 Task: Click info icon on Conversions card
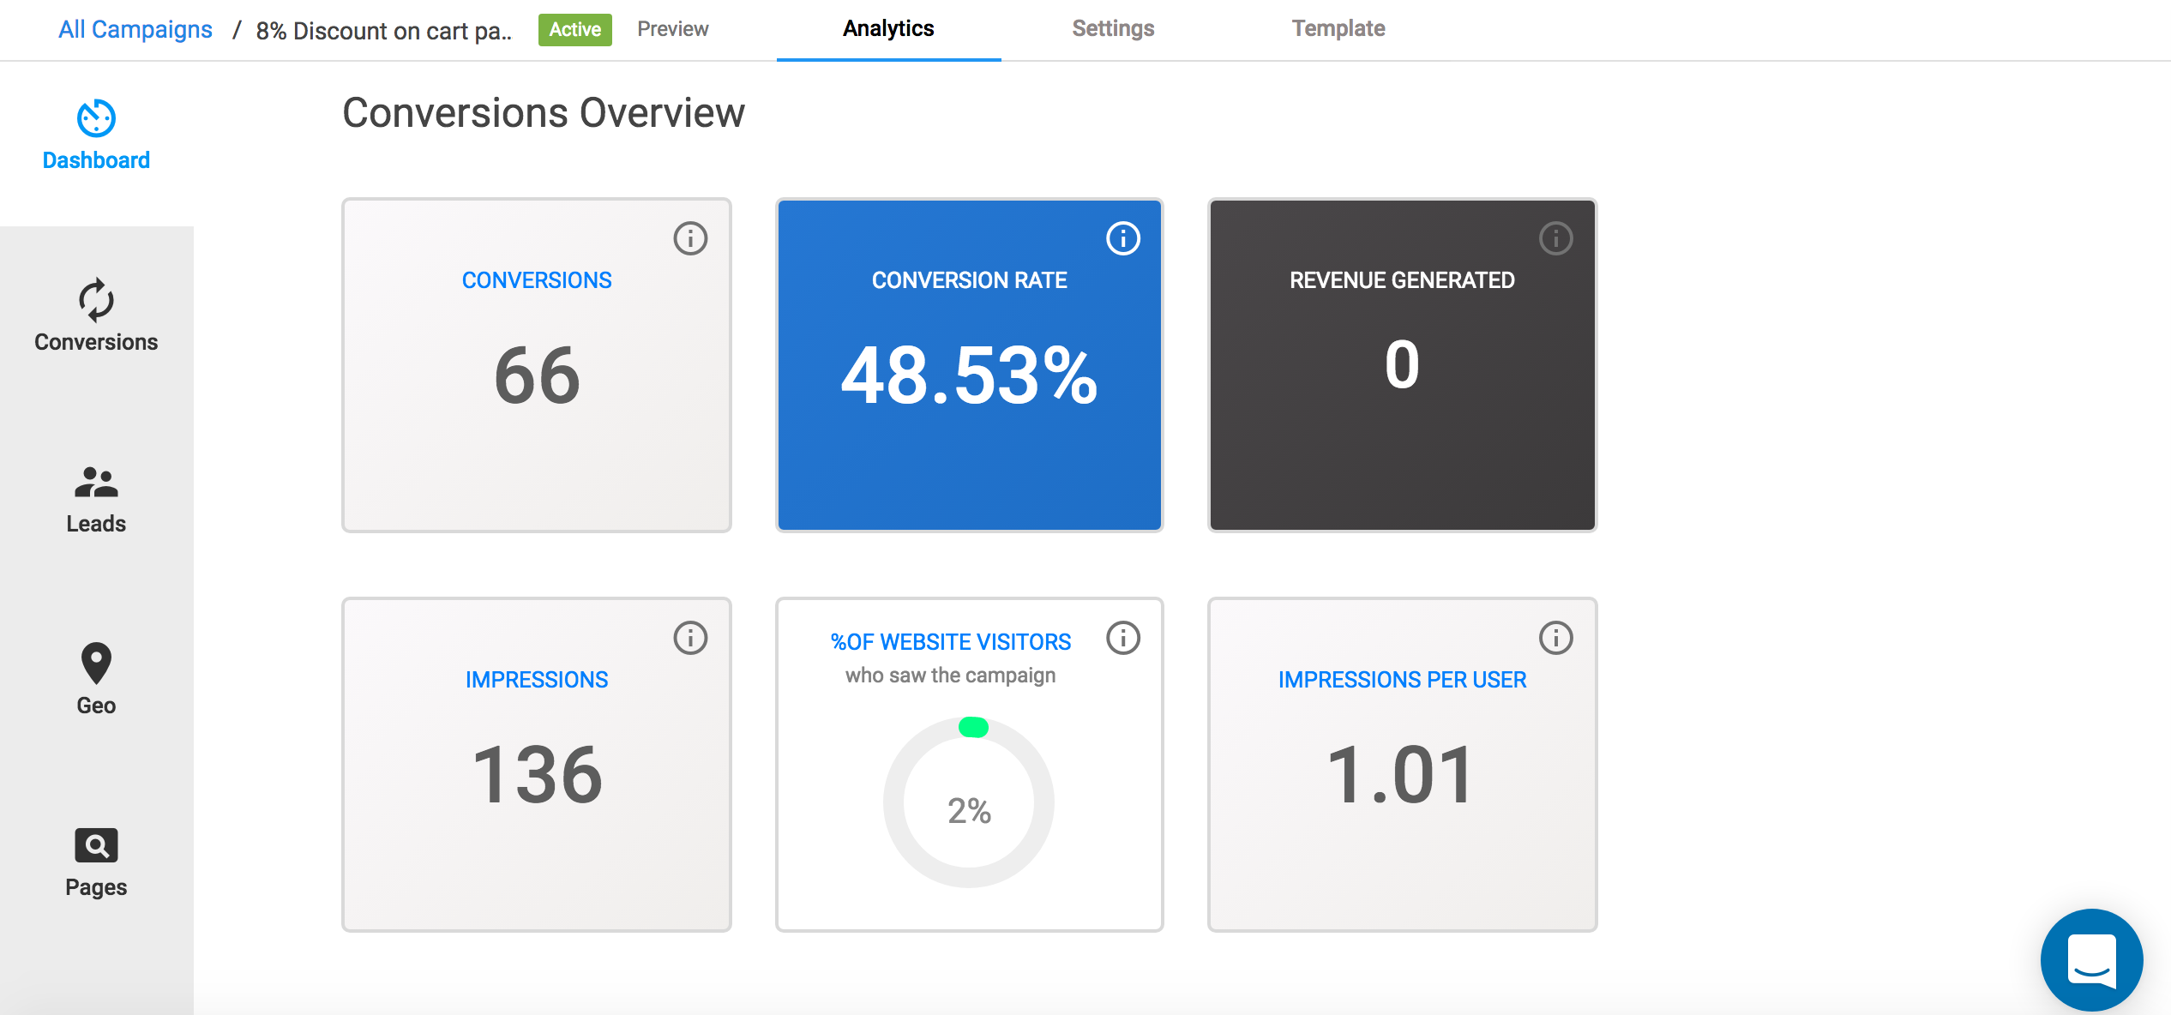(690, 238)
